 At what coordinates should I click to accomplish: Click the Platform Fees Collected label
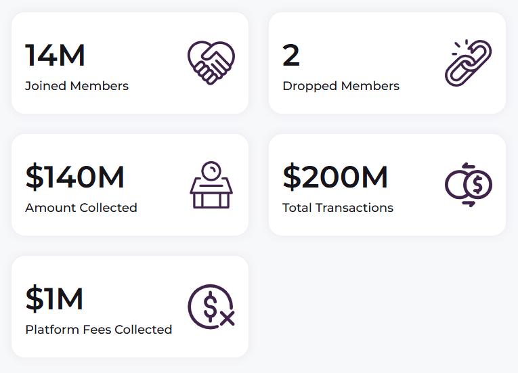pyautogui.click(x=99, y=330)
